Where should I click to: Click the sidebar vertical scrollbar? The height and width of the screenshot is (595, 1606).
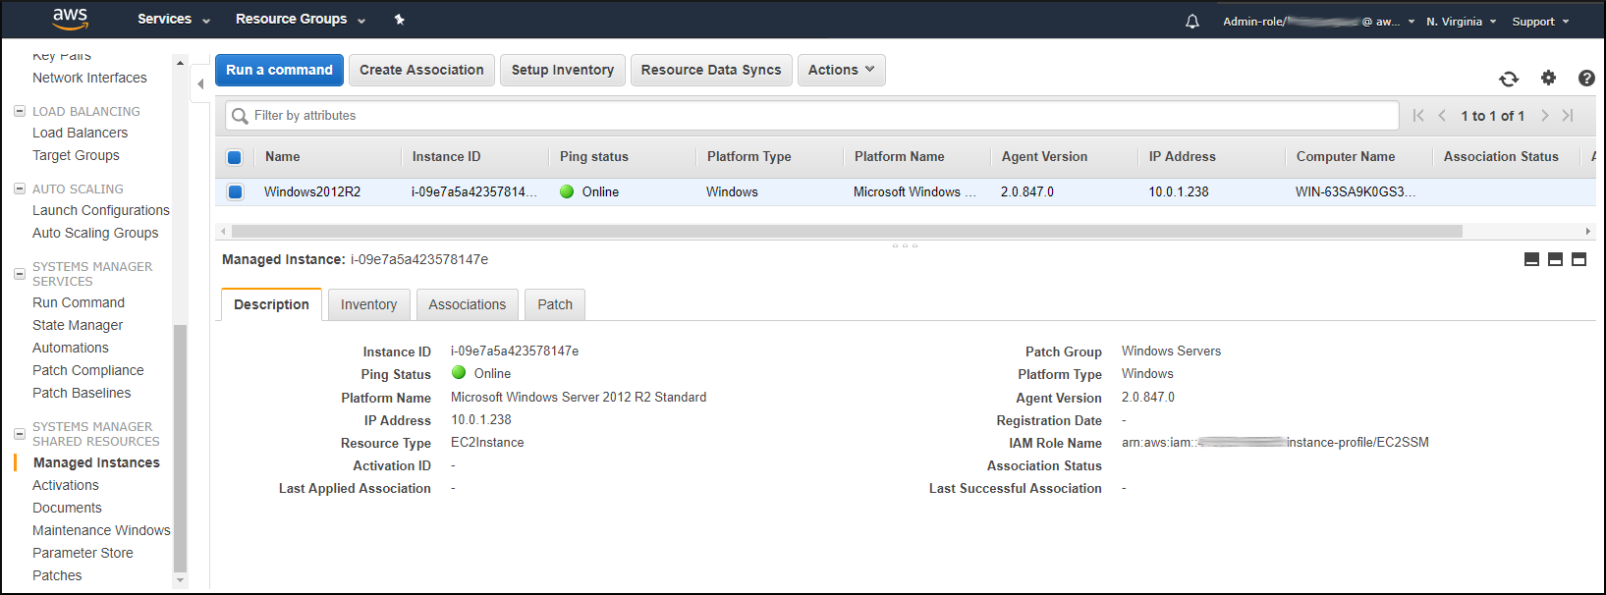click(x=180, y=448)
